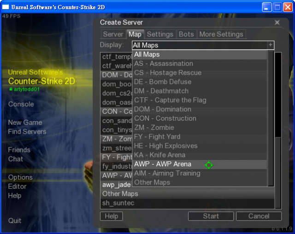Launch the map Editor

coord(18,187)
